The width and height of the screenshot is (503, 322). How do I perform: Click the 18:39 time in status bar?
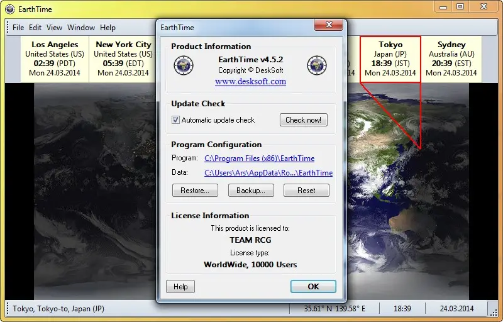coord(402,309)
